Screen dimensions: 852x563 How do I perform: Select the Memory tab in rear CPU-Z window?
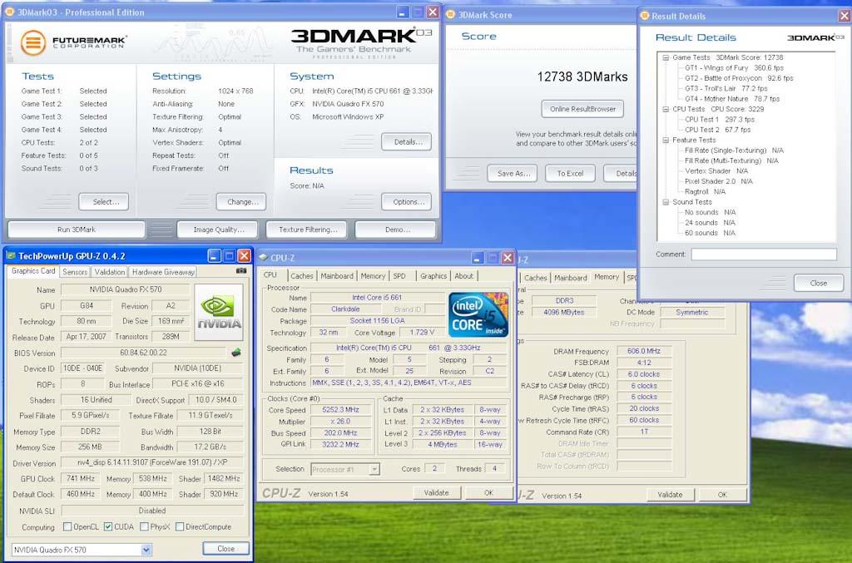click(607, 277)
